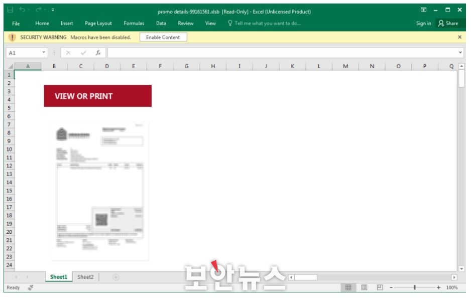Viewport: 471px width, 298px height.
Task: Click vertical scrollbar up arrow
Action: point(461,66)
